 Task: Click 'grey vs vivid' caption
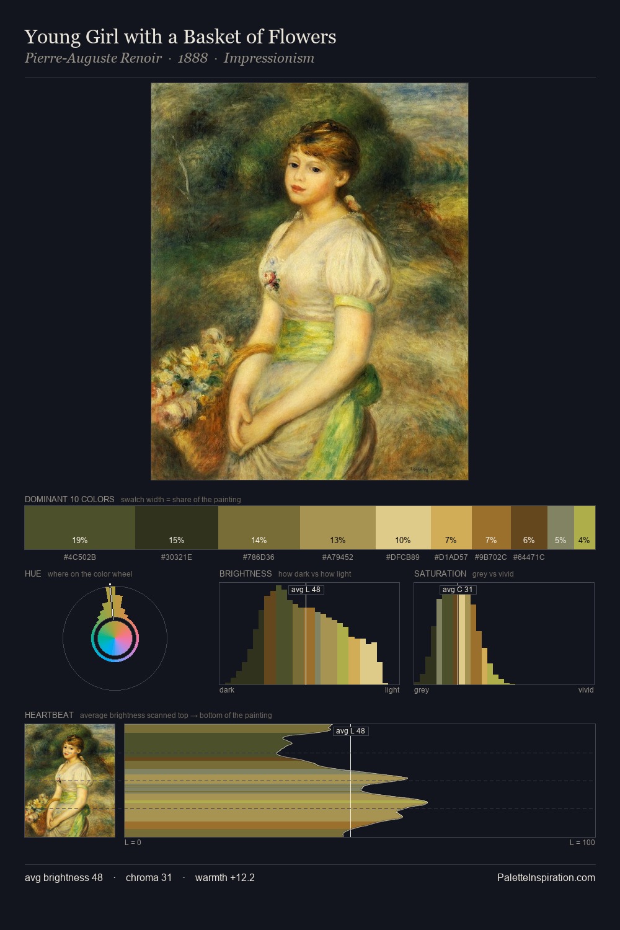tap(493, 574)
